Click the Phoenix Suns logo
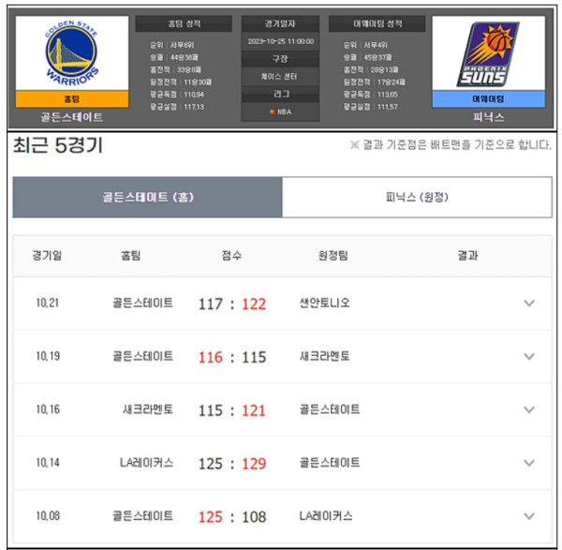Viewport: 562px width, 550px height. (489, 52)
